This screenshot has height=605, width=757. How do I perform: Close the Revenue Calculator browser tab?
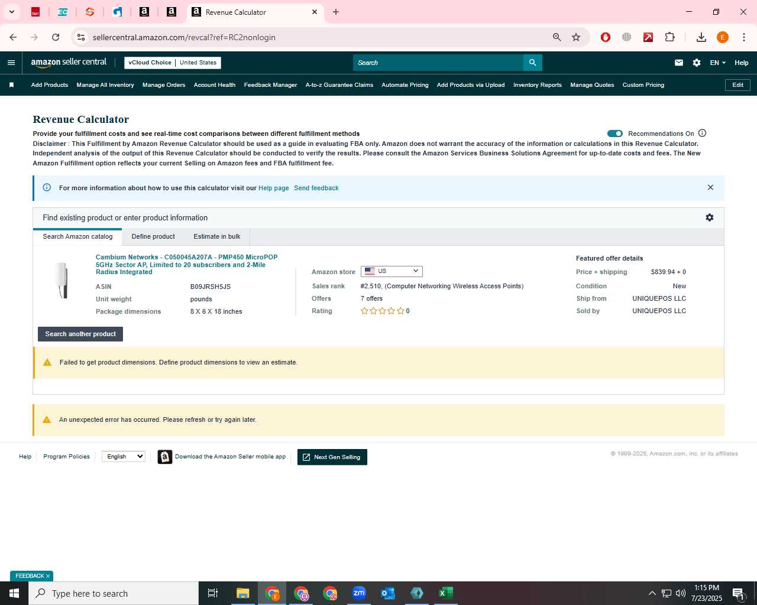pos(315,12)
